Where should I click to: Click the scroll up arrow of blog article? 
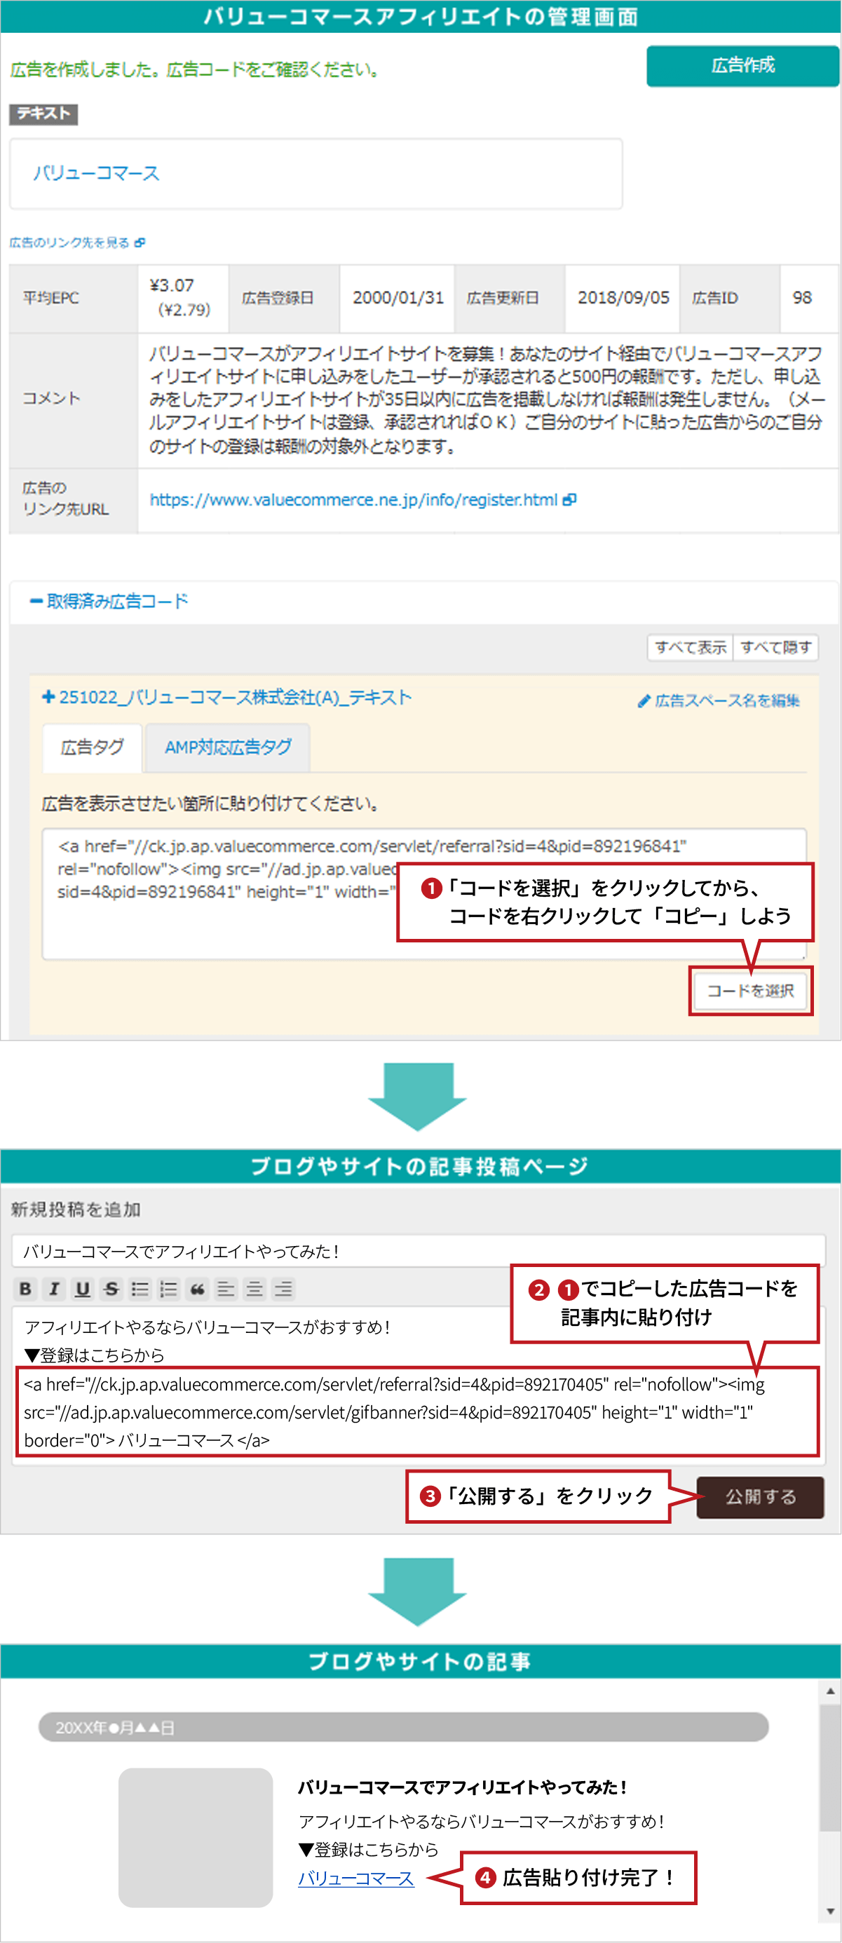(830, 1691)
